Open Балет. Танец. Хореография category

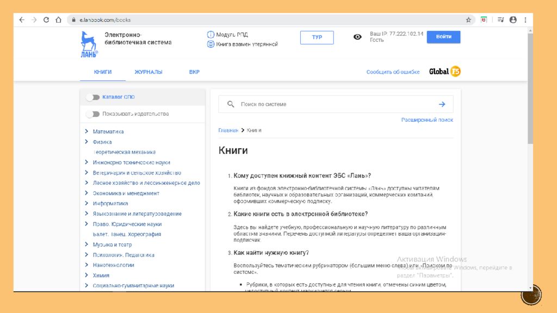click(127, 234)
